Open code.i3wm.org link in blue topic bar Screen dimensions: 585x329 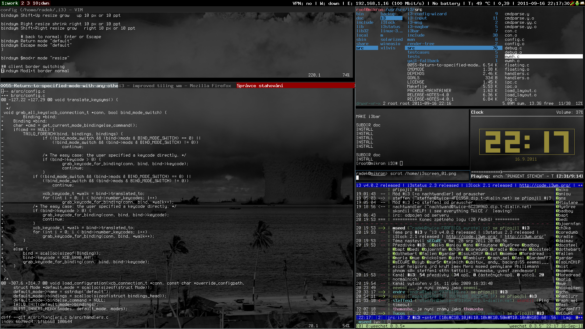[x=544, y=185]
